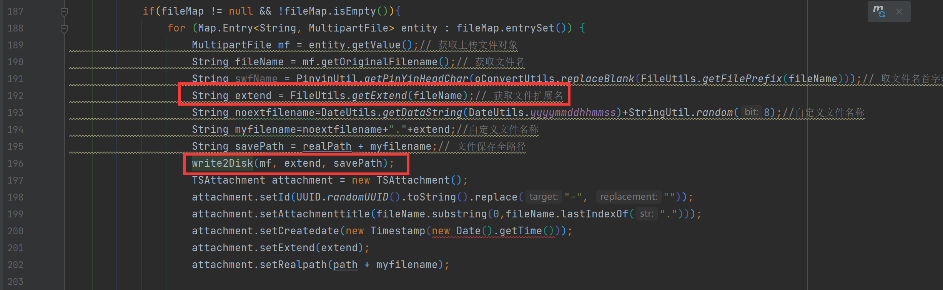Click setExtend method on line 201

tap(287, 248)
